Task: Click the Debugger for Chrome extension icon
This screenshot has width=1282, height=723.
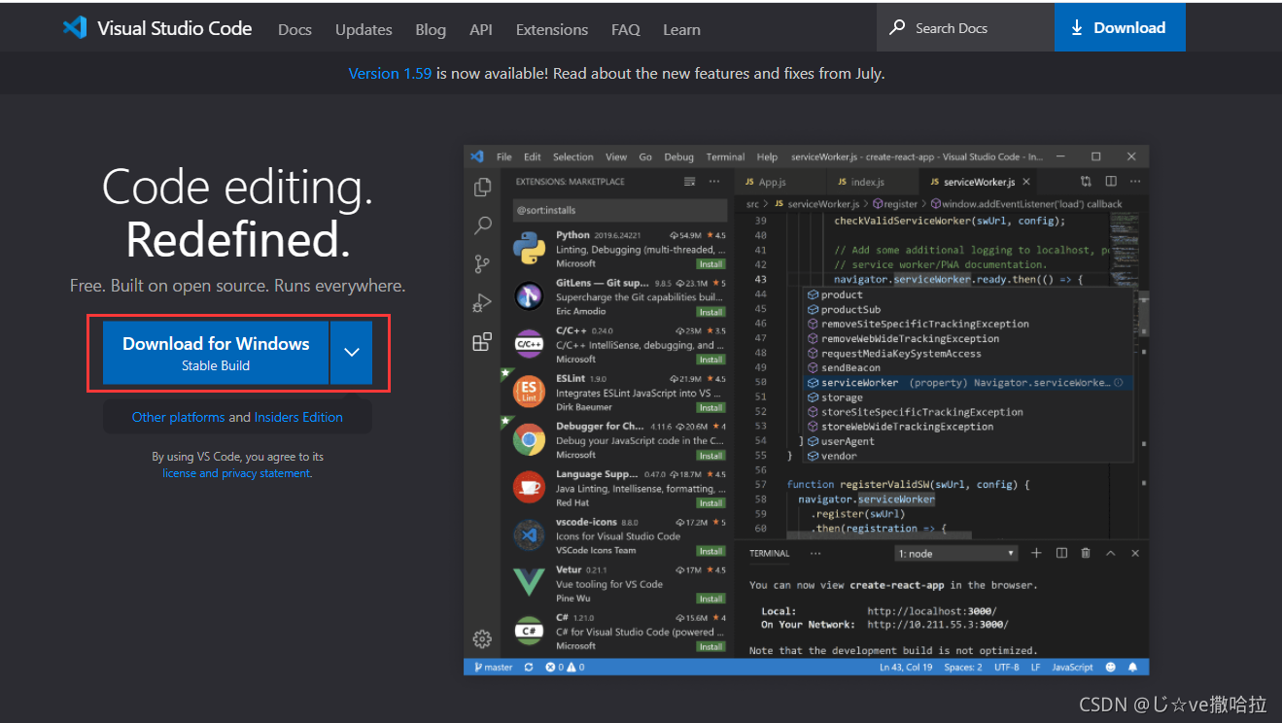Action: coord(529,439)
